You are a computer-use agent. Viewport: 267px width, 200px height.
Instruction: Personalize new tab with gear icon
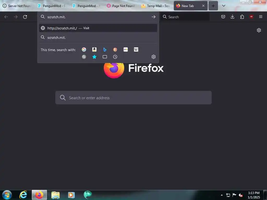click(x=259, y=30)
